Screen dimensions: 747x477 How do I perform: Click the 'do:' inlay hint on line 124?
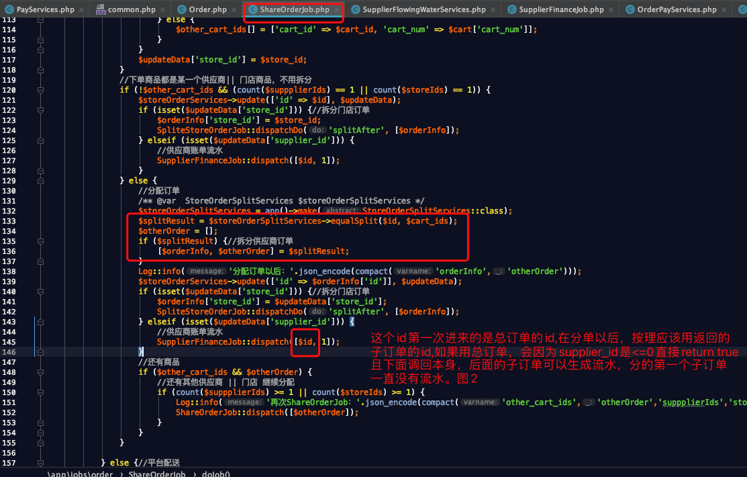tap(317, 130)
